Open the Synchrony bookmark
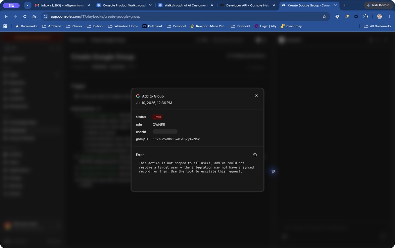395x248 pixels. coord(291,26)
